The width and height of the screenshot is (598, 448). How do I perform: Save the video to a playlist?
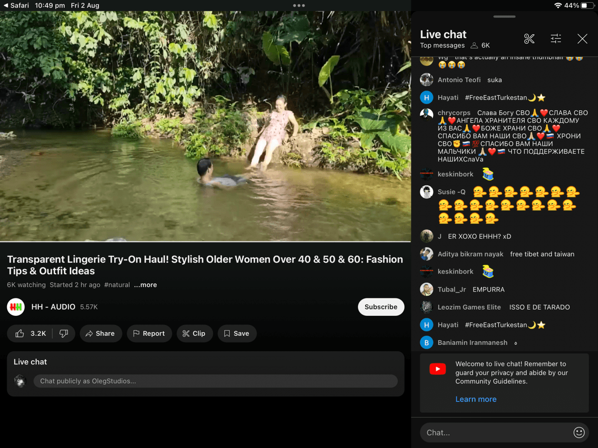[x=236, y=334]
